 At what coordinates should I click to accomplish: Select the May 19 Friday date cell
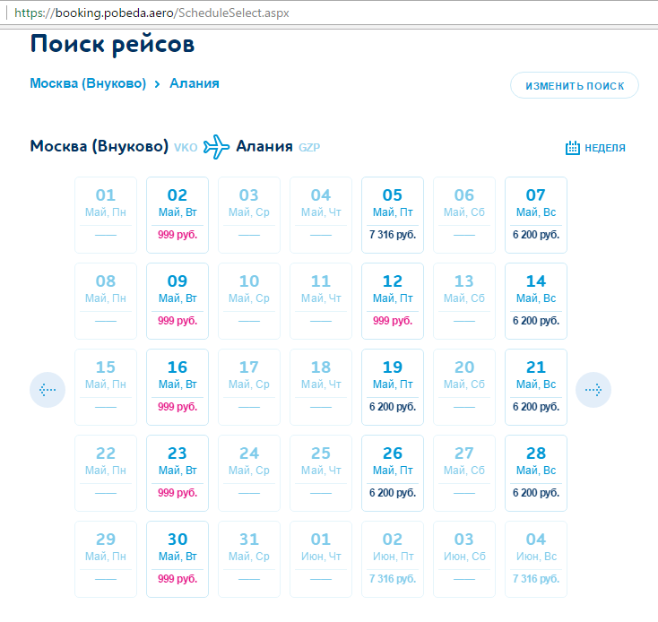tap(393, 387)
